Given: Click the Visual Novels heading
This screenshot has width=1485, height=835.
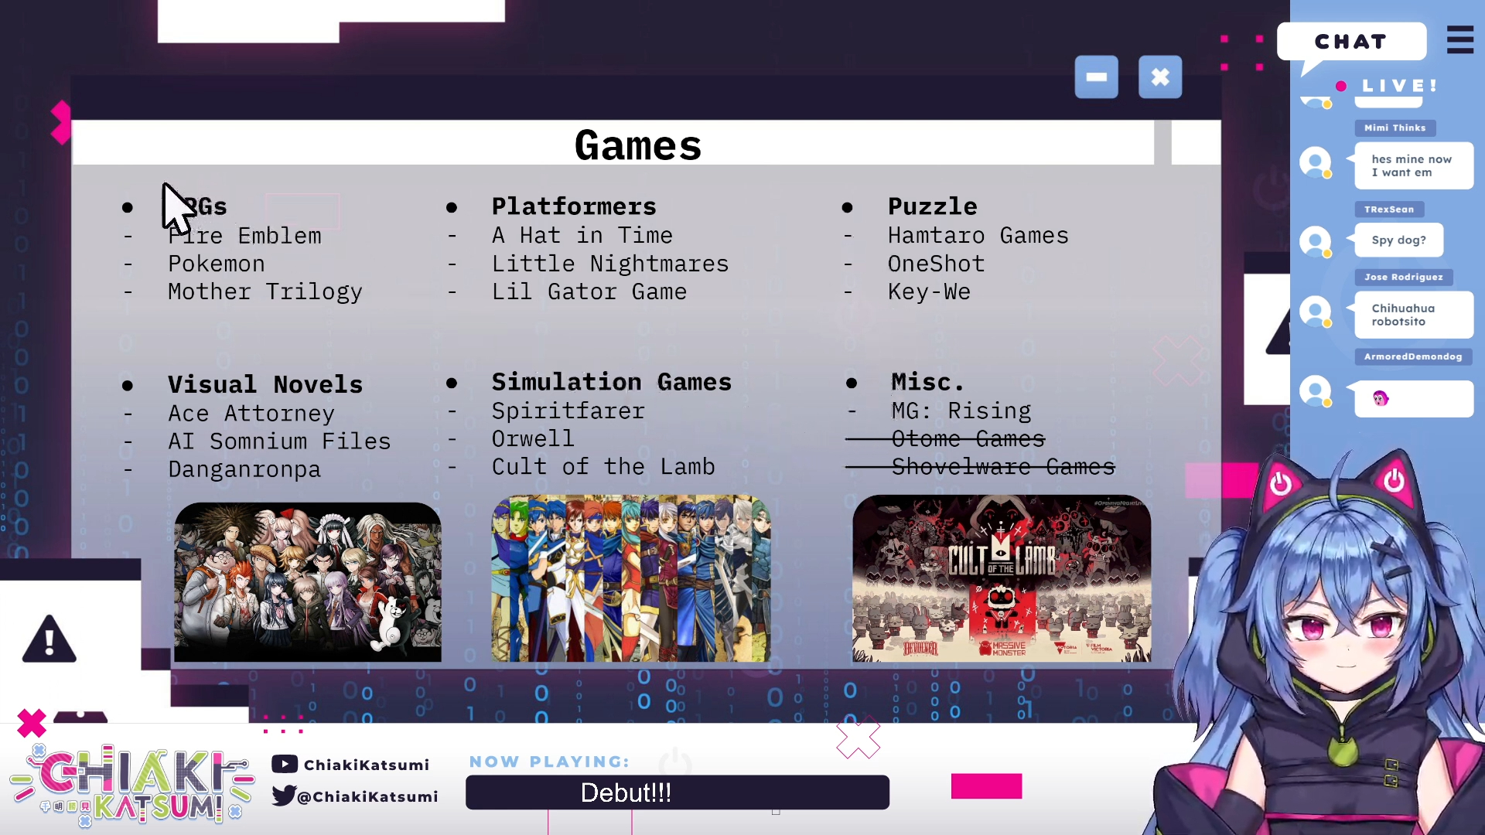Looking at the screenshot, I should pyautogui.click(x=265, y=384).
